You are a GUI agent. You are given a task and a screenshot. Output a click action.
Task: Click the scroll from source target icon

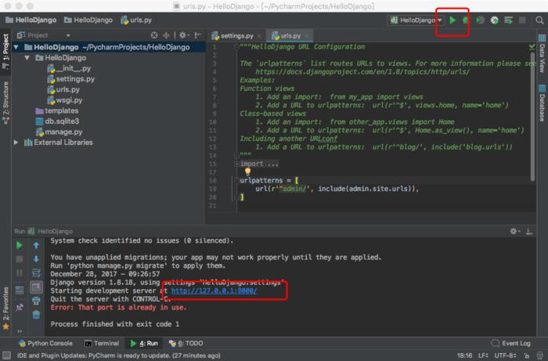(154, 35)
